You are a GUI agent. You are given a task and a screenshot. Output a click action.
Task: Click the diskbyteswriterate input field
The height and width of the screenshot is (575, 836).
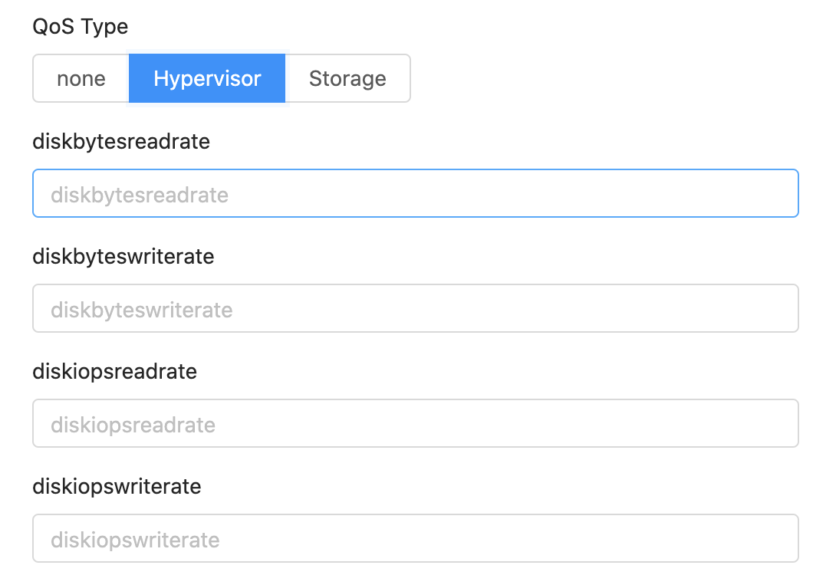click(415, 308)
